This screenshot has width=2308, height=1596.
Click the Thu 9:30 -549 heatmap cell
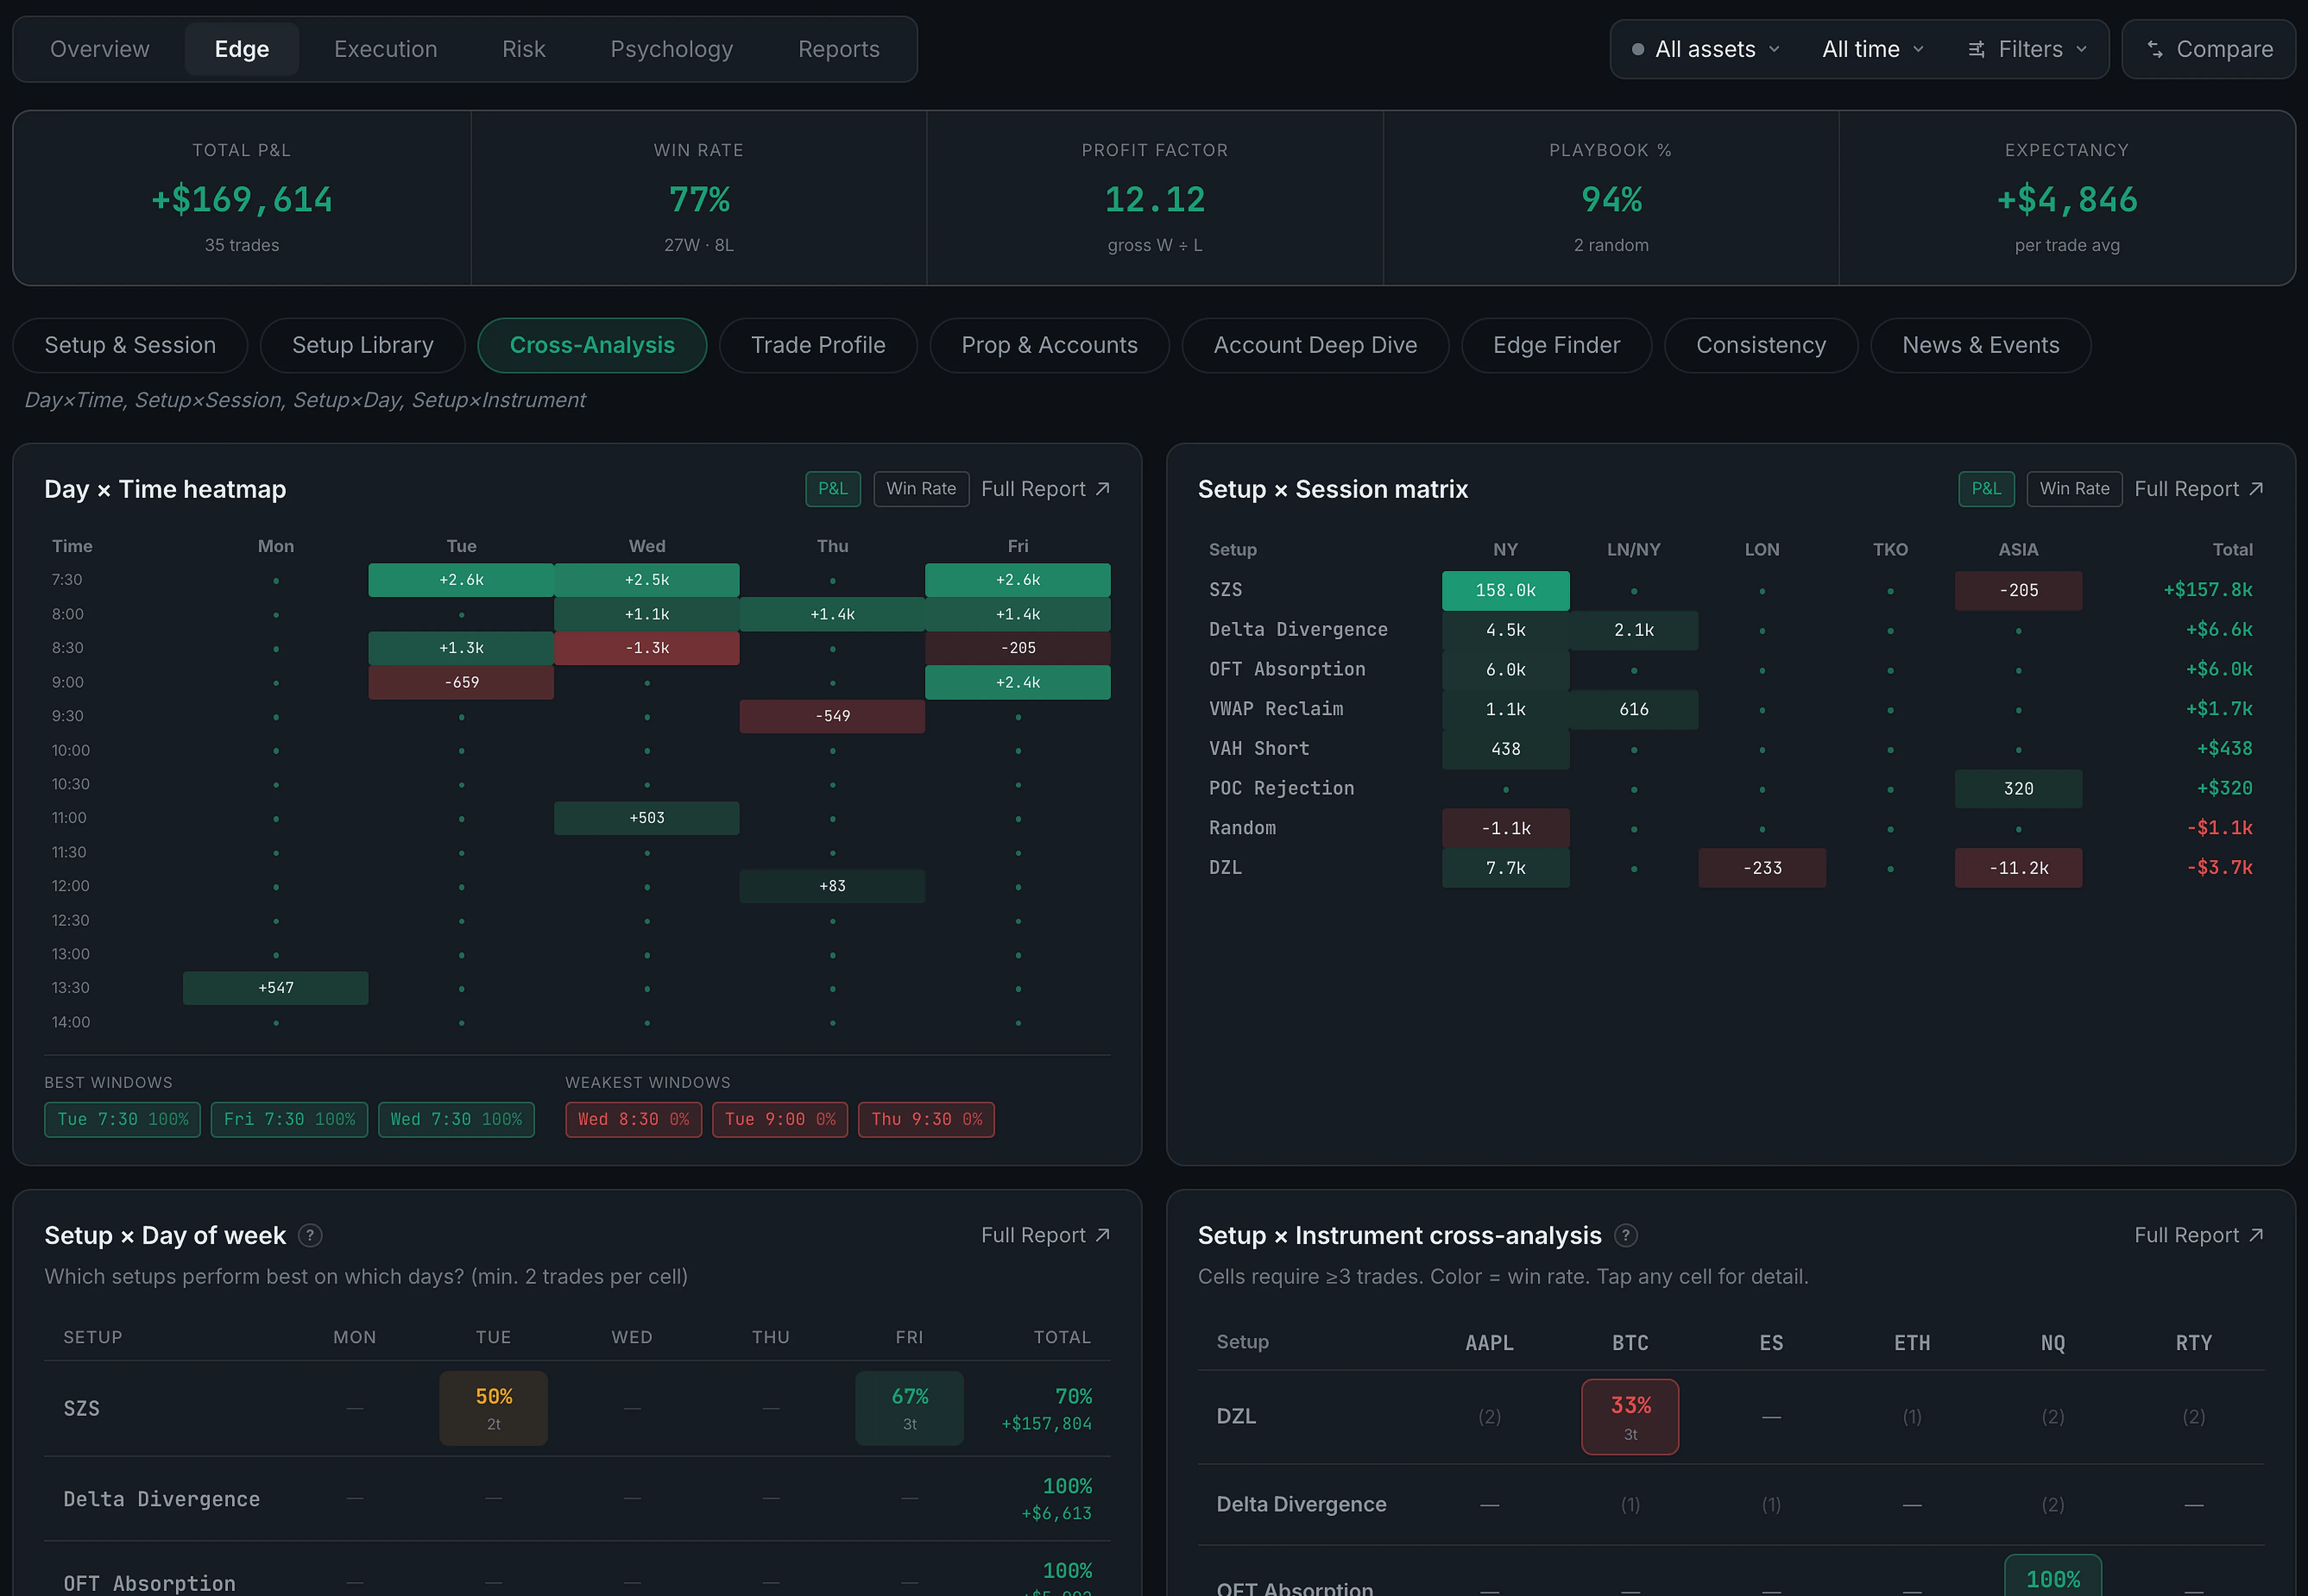pyautogui.click(x=832, y=716)
